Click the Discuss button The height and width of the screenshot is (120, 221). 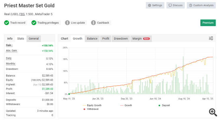point(176,5)
